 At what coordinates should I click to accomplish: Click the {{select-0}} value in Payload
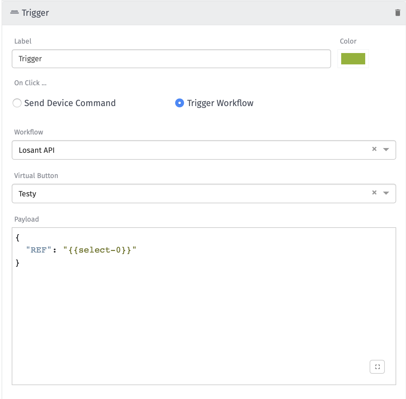coord(100,250)
